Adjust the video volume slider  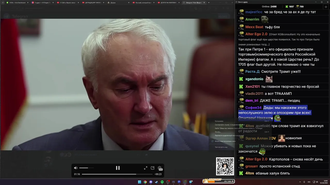tap(86, 168)
